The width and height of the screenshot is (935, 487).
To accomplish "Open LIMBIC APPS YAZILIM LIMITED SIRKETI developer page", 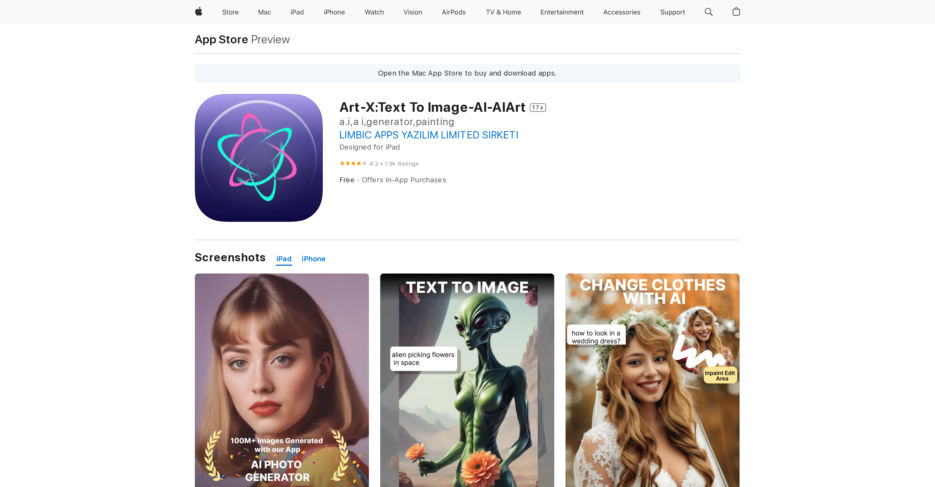I will (x=429, y=135).
